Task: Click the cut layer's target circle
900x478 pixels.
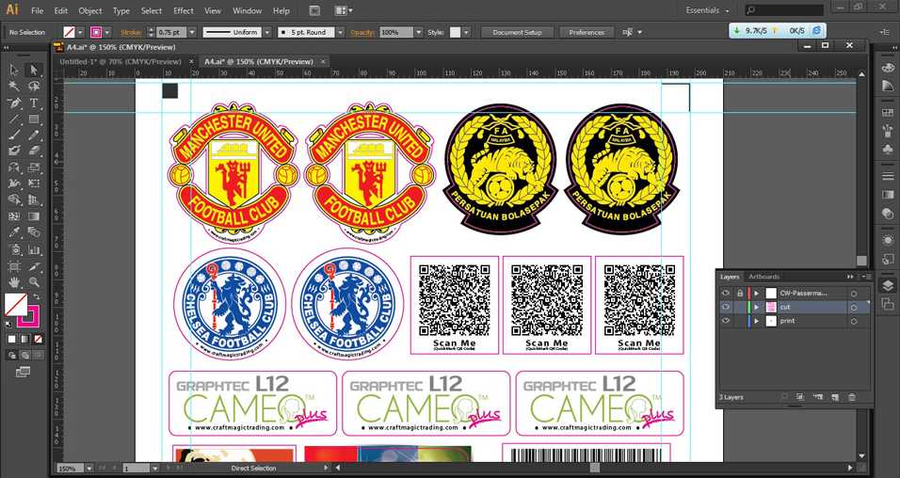Action: click(854, 308)
